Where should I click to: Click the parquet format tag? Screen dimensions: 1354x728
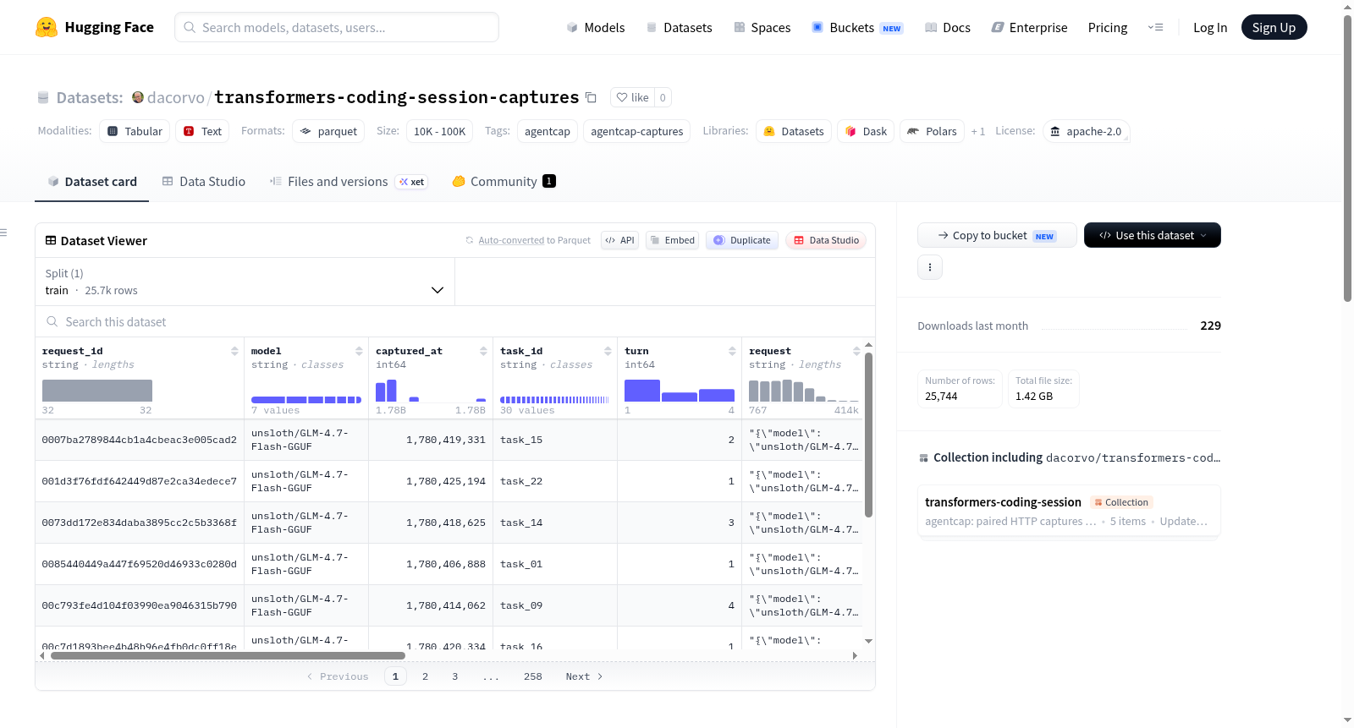tap(329, 131)
